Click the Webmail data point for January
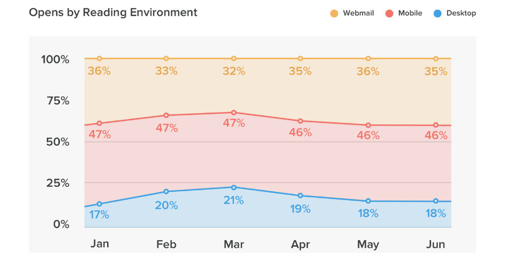The height and width of the screenshot is (264, 507). 99,59
